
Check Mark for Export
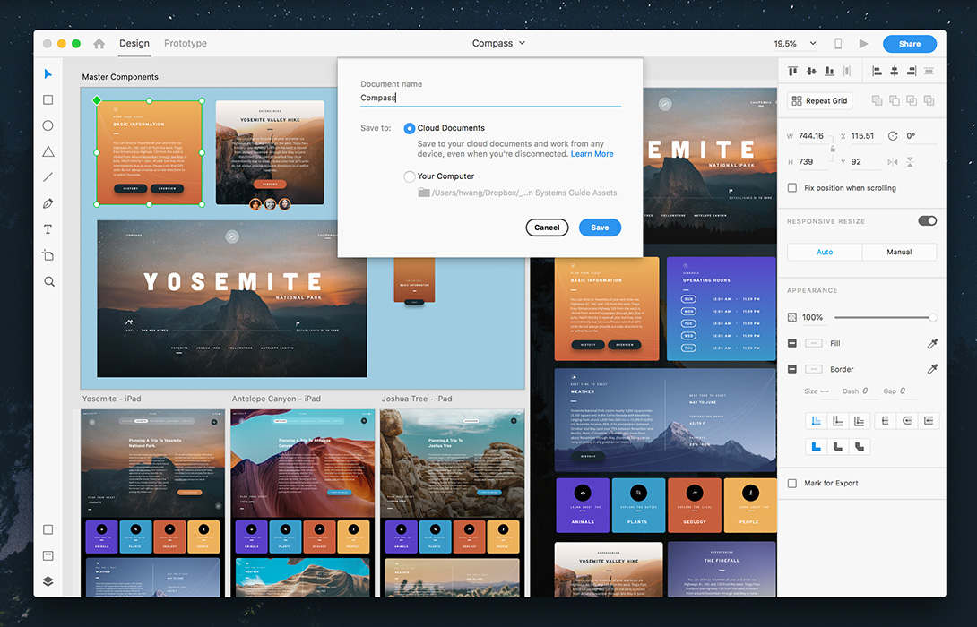coord(792,483)
